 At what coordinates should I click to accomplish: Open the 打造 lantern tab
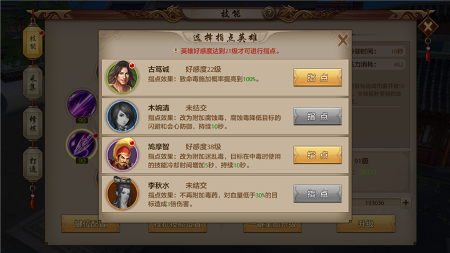tap(32, 165)
